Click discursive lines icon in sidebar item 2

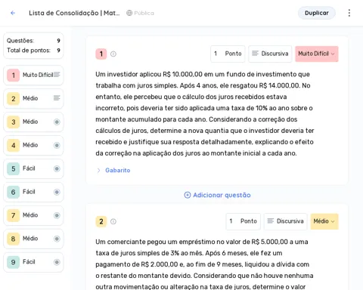click(57, 98)
